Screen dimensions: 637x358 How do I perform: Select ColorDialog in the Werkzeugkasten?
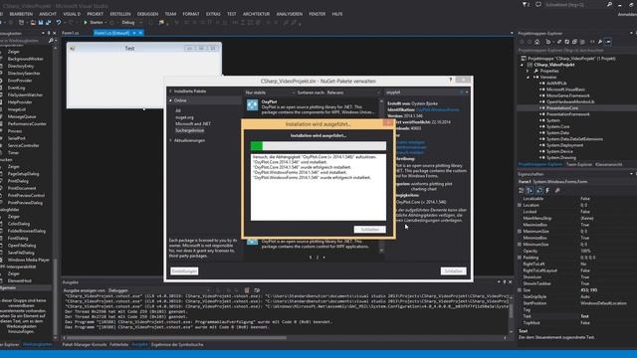click(x=19, y=224)
